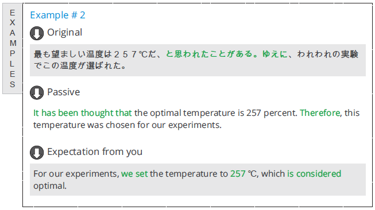Select the blue Example # 2 heading
Image resolution: width=375 pixels, height=210 pixels.
pos(57,15)
